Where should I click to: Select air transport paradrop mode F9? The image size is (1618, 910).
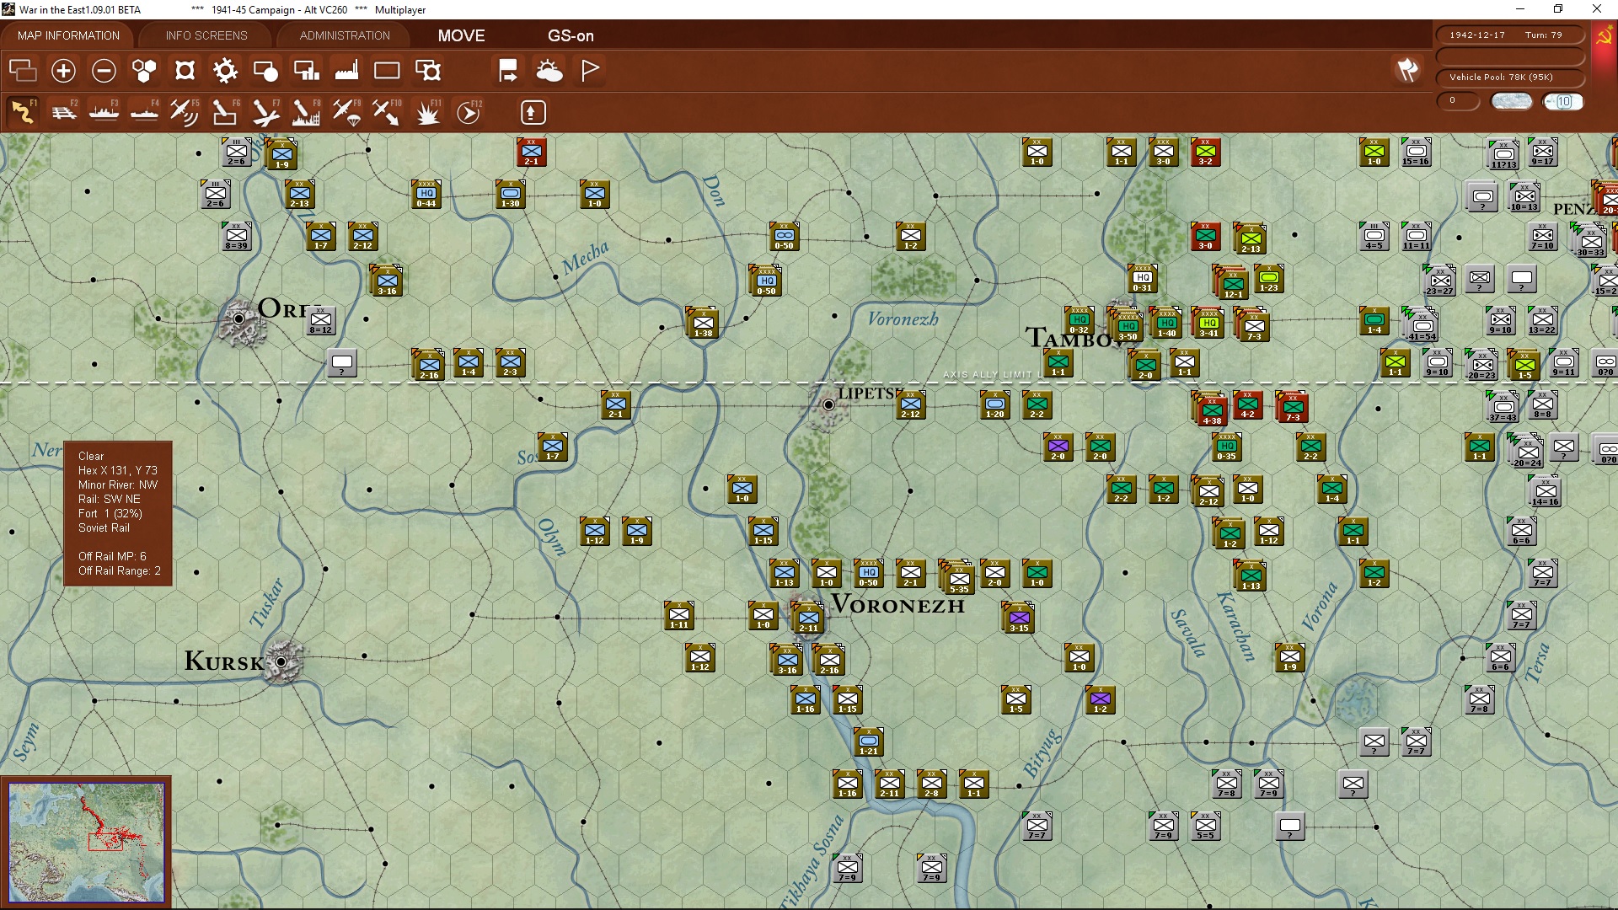[x=346, y=112]
